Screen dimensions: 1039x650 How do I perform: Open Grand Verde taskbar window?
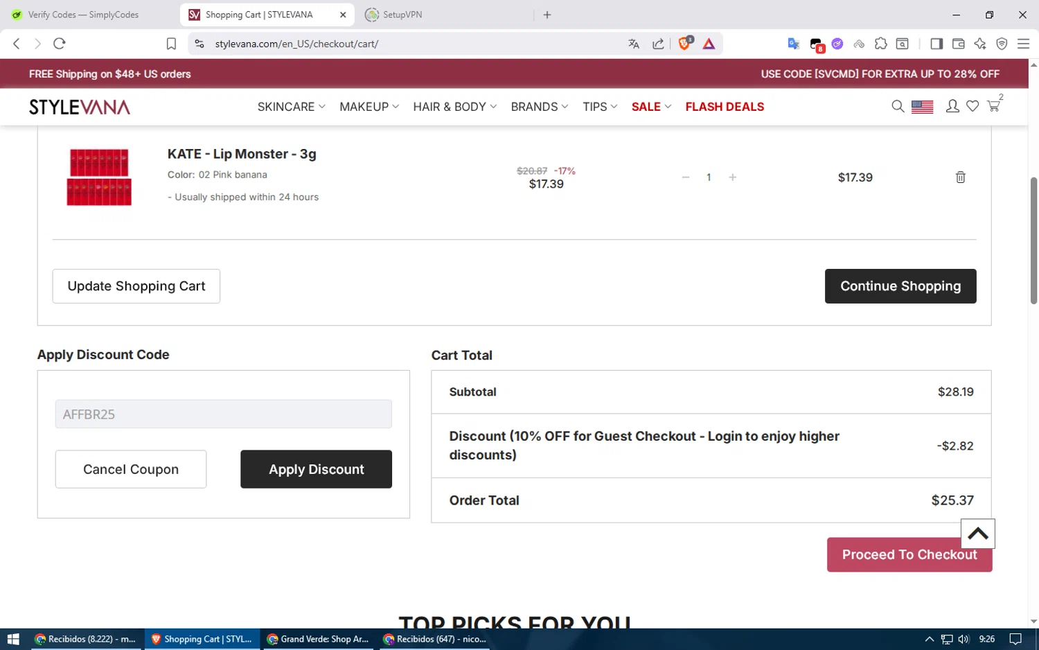pyautogui.click(x=318, y=639)
